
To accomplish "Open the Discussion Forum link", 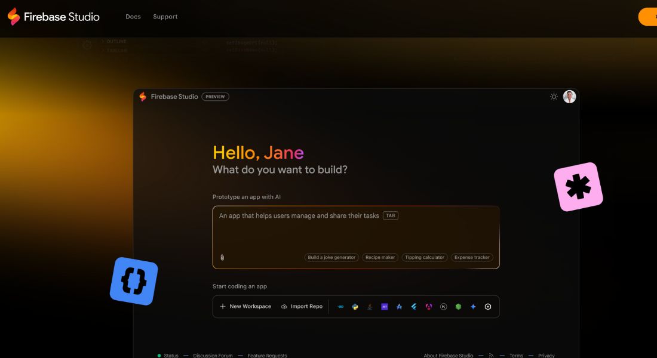I will click(213, 356).
